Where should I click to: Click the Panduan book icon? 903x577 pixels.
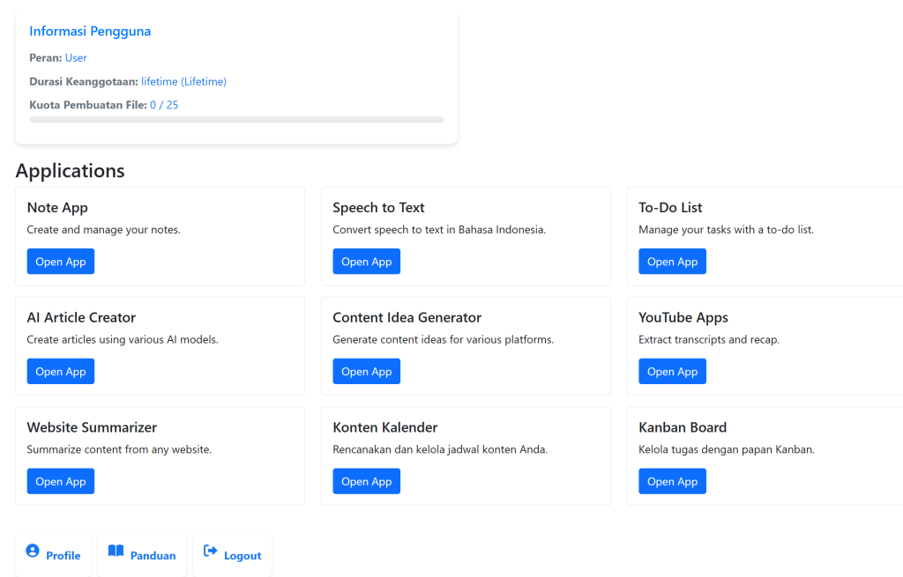[x=116, y=551]
